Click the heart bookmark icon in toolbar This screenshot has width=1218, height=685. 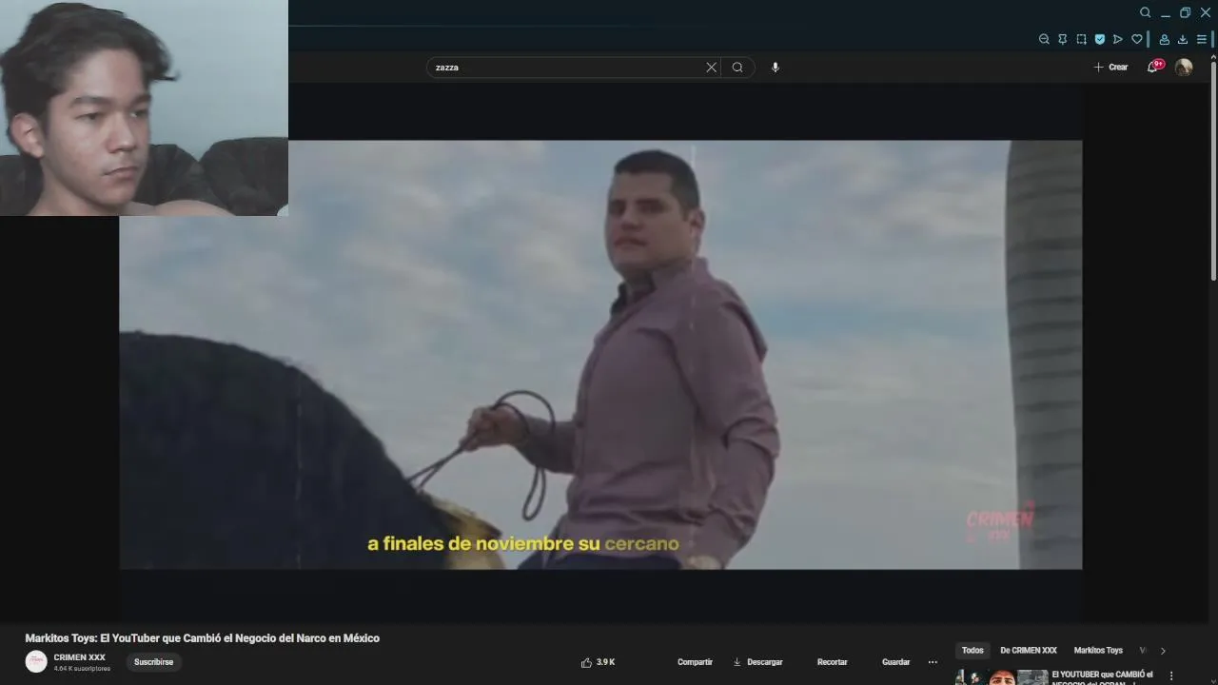click(x=1136, y=39)
